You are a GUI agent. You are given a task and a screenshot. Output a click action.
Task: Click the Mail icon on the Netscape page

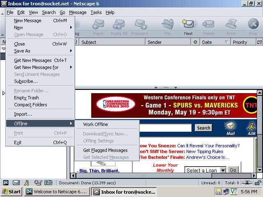pos(231,128)
